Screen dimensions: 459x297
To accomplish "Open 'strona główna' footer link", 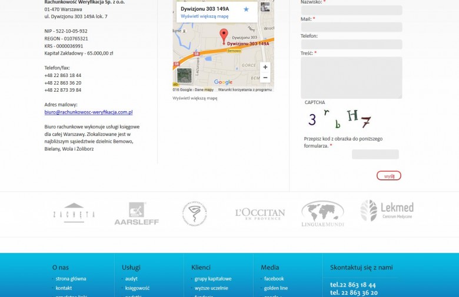I will tap(71, 279).
